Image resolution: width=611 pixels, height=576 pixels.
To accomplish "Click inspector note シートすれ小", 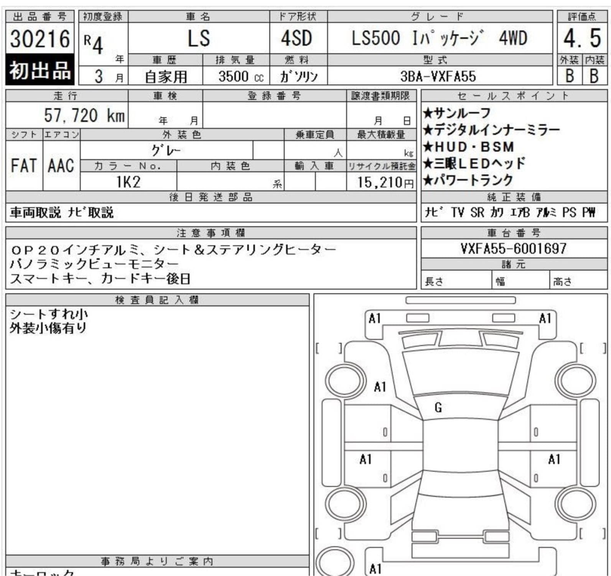I will tap(49, 314).
